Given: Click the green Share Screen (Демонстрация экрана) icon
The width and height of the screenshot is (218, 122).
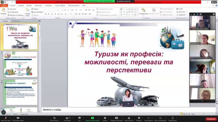Looking at the screenshot, I should coord(92,118).
